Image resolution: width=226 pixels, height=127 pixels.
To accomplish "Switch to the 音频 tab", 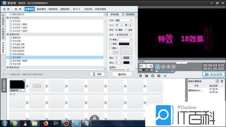I will point(18,9).
